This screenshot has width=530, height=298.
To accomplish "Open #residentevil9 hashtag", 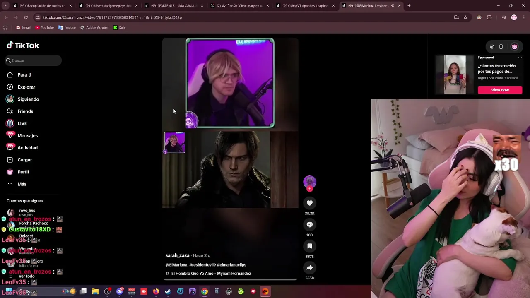I will 202,265.
